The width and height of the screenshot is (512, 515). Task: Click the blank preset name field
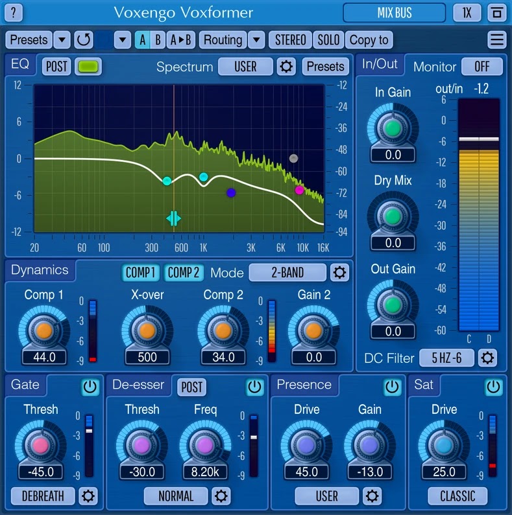[x=104, y=40]
